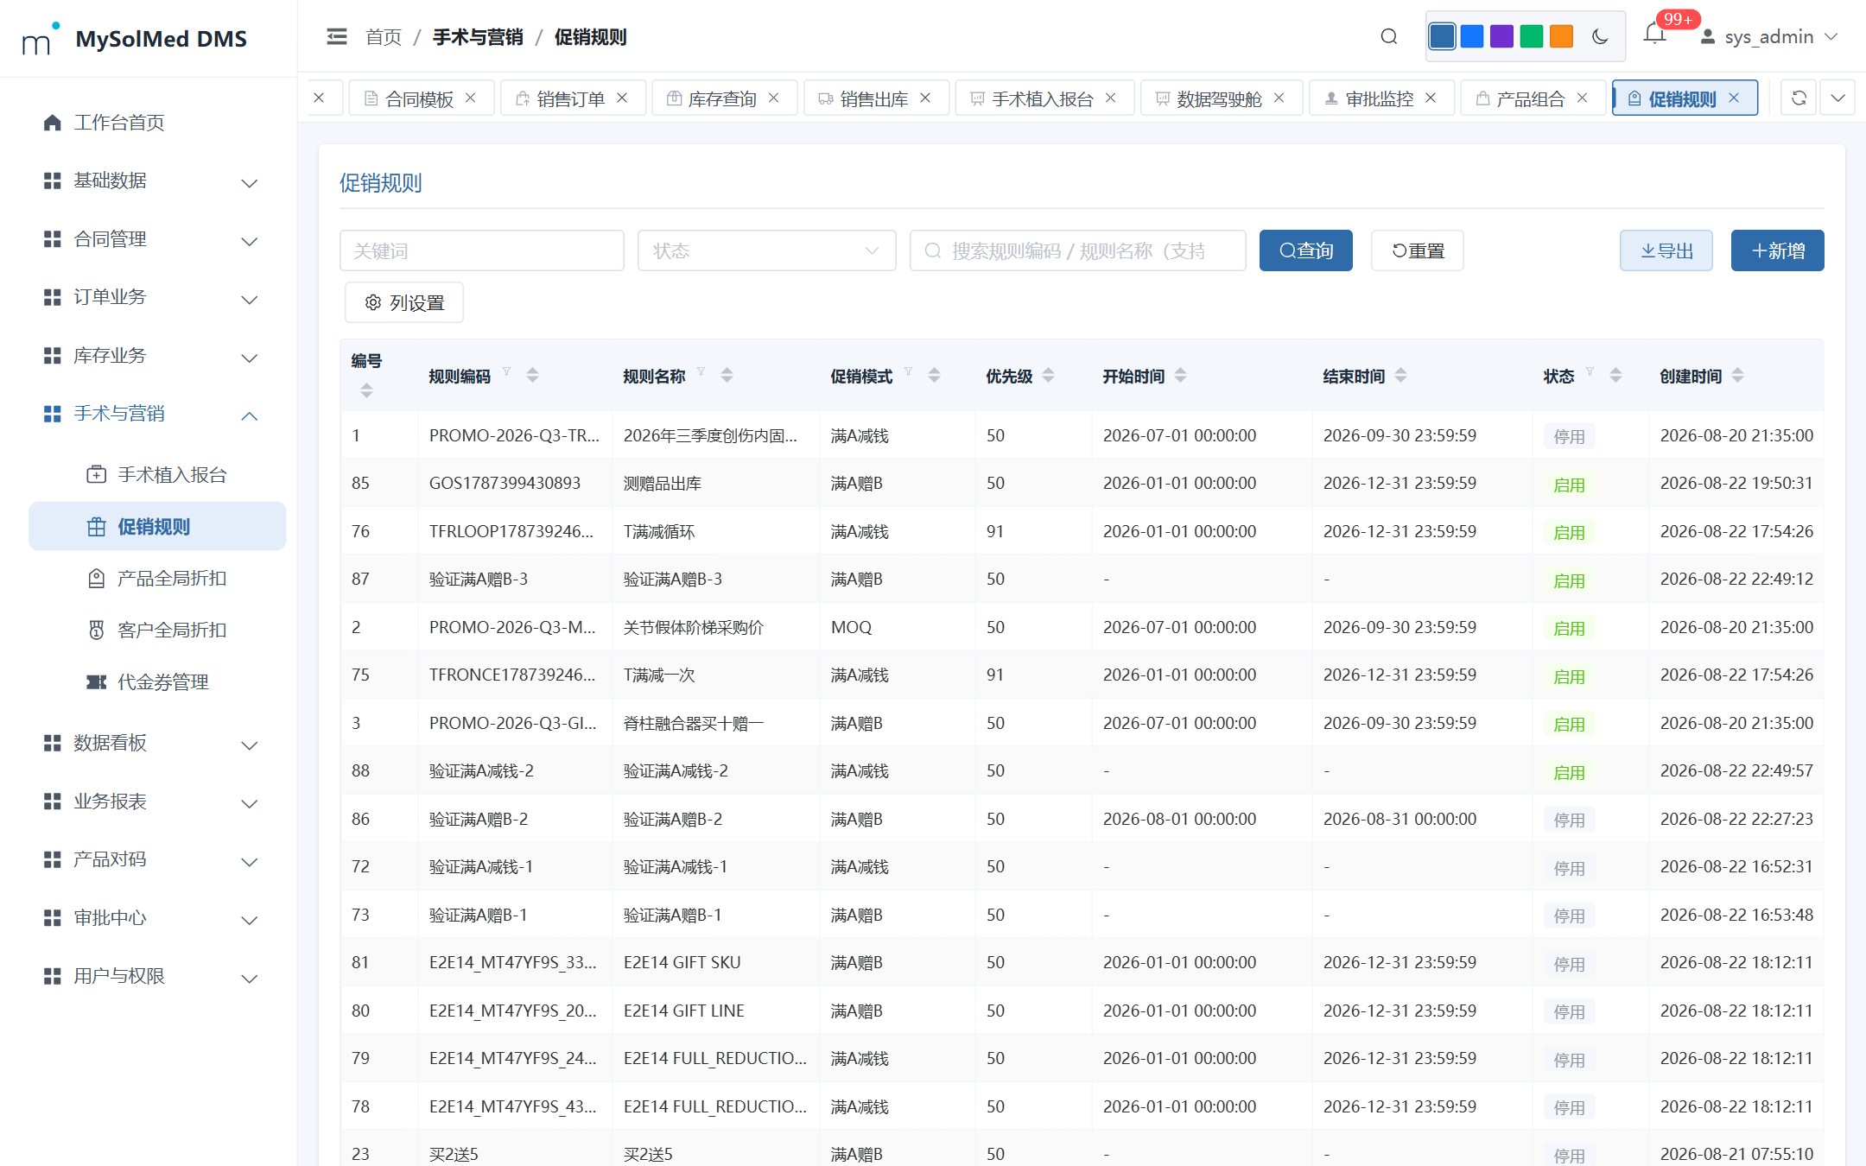Select the purple theme swatch

pyautogui.click(x=1501, y=36)
